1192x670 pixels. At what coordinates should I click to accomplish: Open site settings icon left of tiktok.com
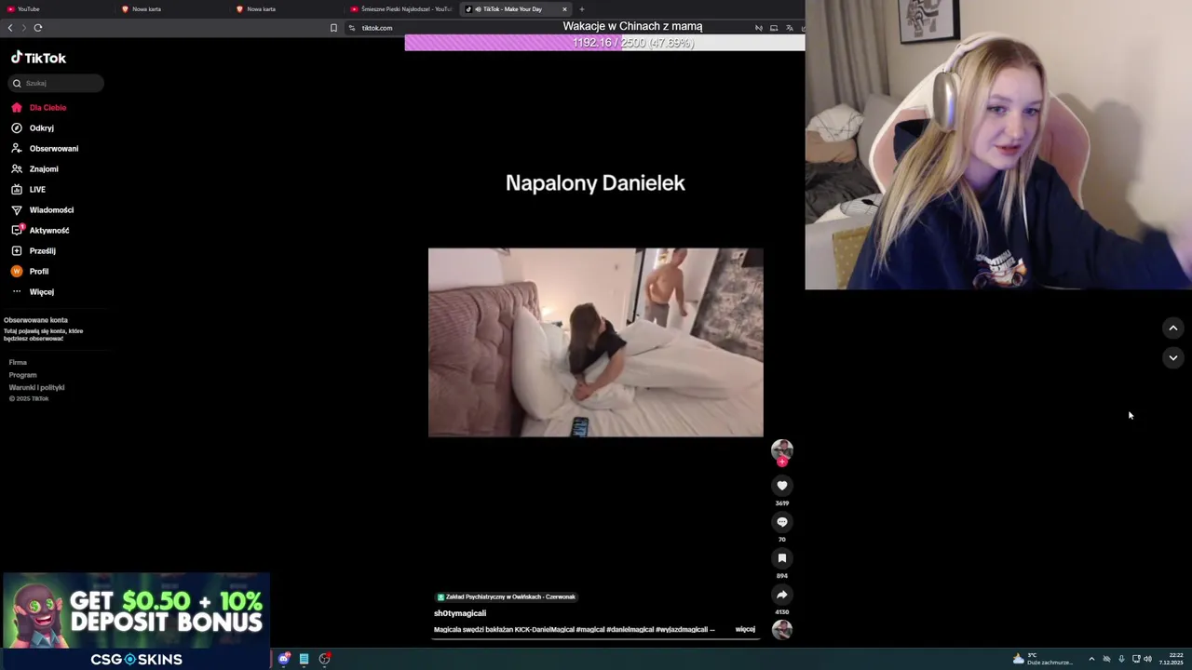point(352,28)
